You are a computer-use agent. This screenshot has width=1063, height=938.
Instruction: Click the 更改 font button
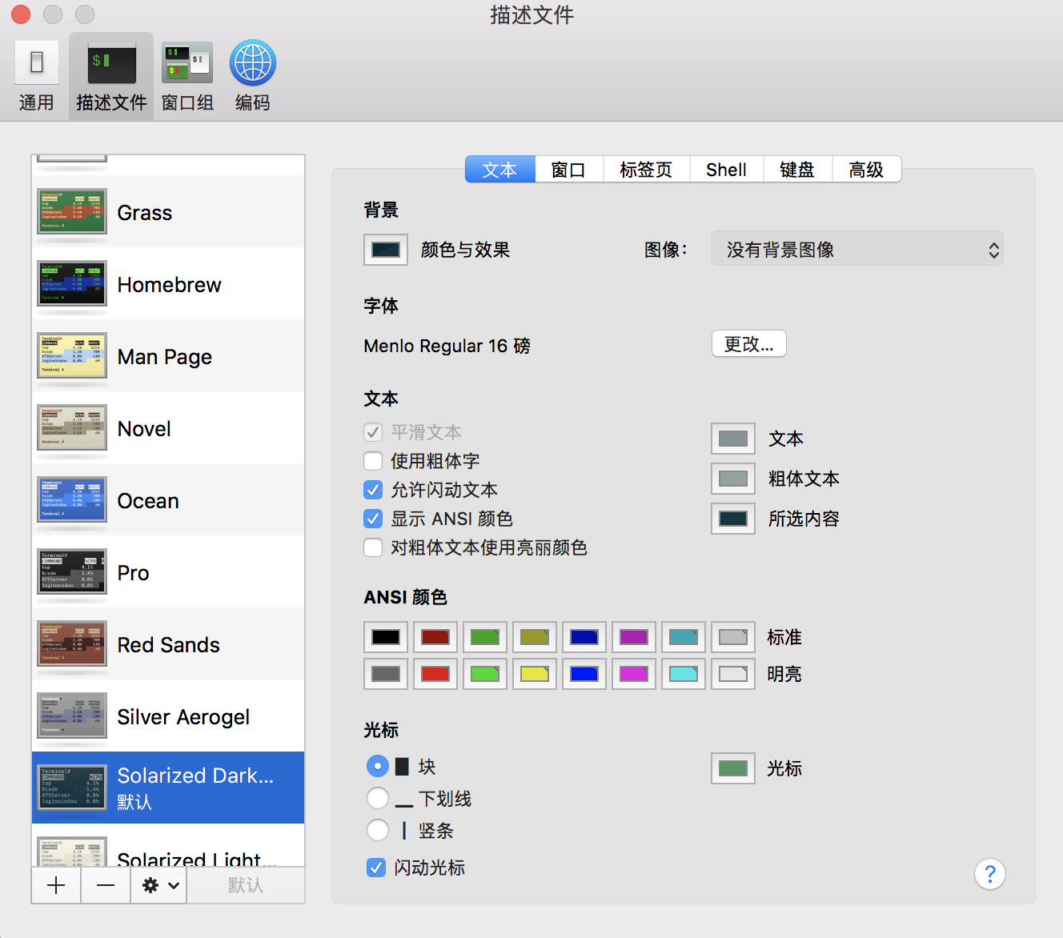[x=749, y=344]
